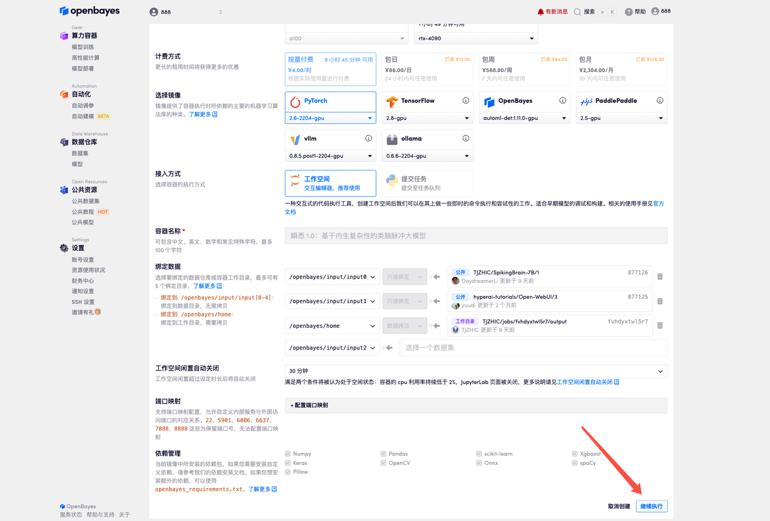The height and width of the screenshot is (521, 770).
Task: Click the 数据仓库 data warehouse icon
Action: pos(64,142)
